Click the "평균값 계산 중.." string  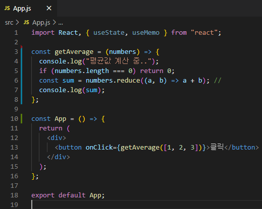pyautogui.click(x=119, y=61)
